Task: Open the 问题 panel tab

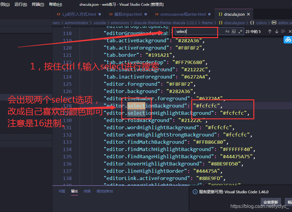Action: [x=62, y=191]
